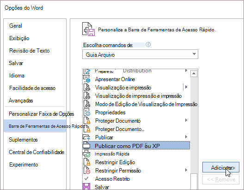Open the Idioma options category
This screenshot has width=244, height=190.
[35, 76]
